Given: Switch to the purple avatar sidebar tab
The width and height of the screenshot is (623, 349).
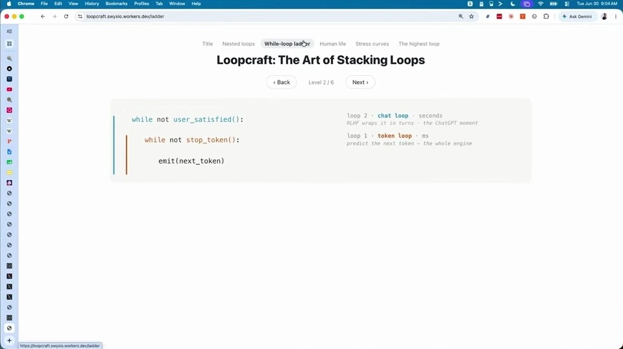Looking at the screenshot, I should [9, 183].
